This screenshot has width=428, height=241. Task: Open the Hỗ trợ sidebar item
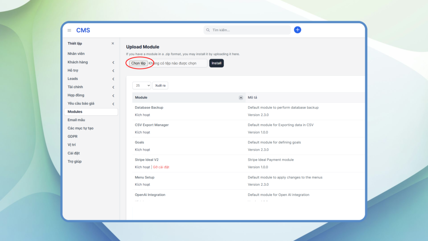pyautogui.click(x=73, y=71)
